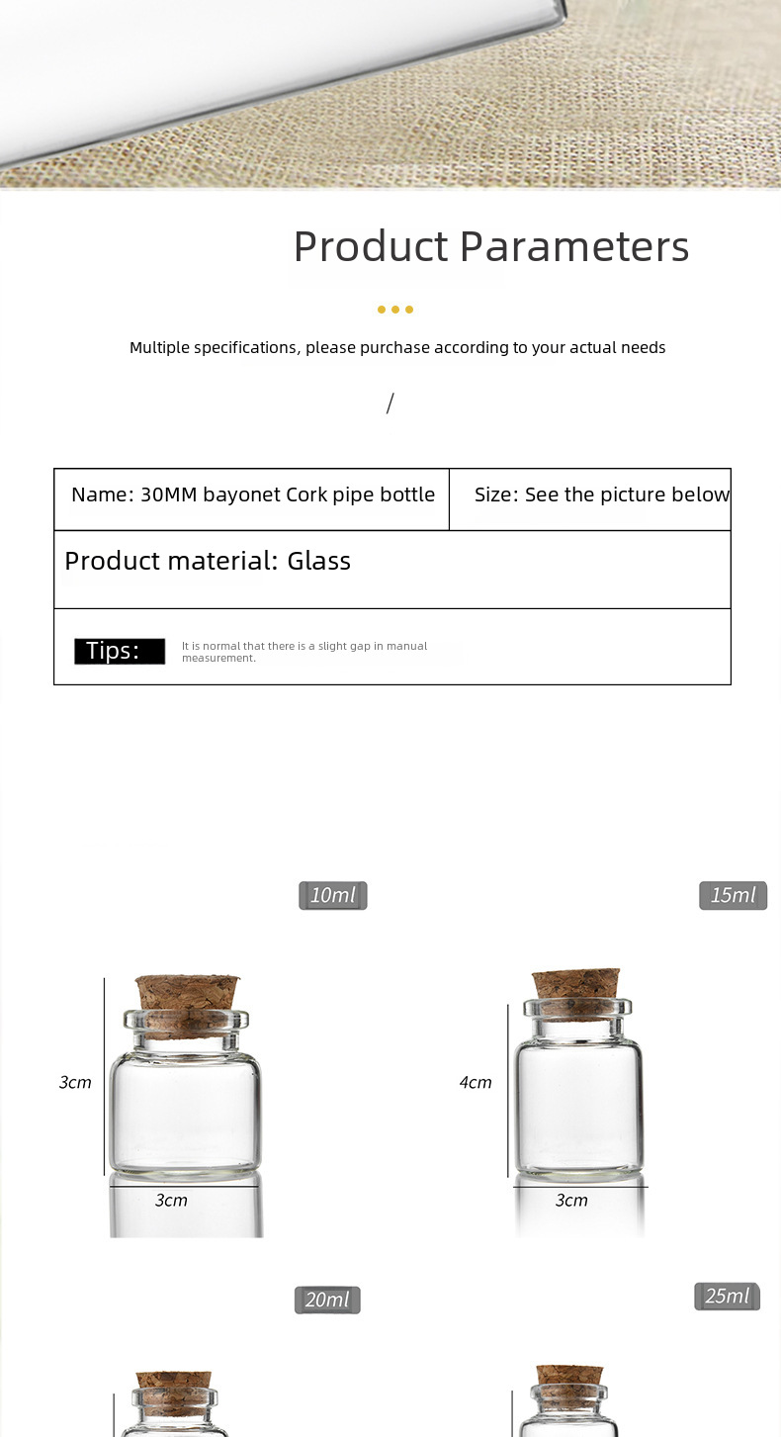Click the Multiple specifications subtitle text
Viewport: 781px width, 1437px height.
click(397, 348)
